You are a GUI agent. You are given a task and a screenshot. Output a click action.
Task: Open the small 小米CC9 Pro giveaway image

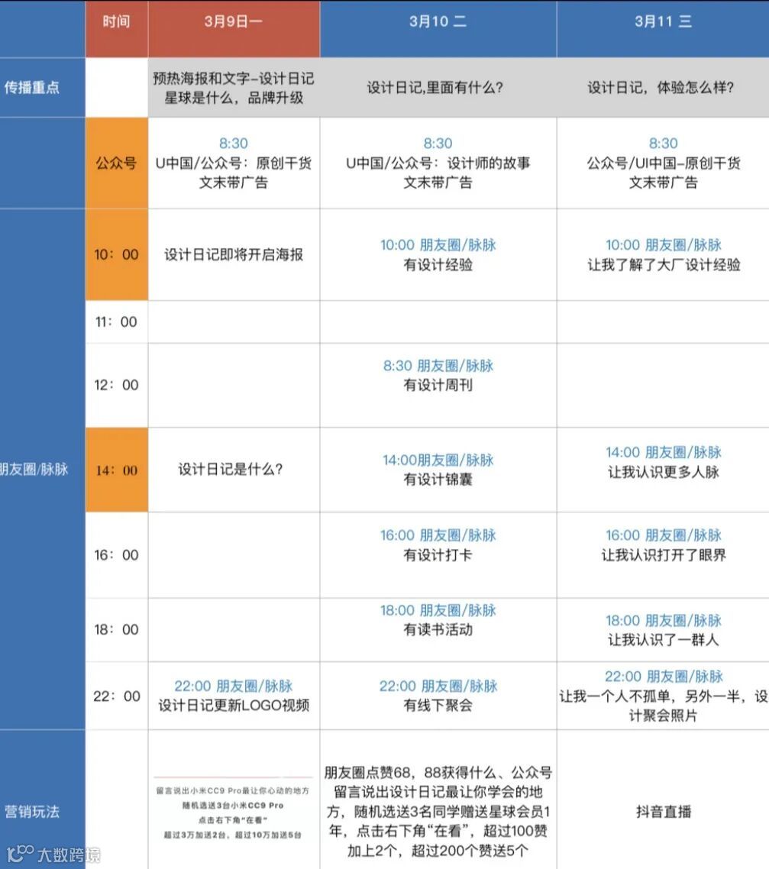(x=233, y=809)
